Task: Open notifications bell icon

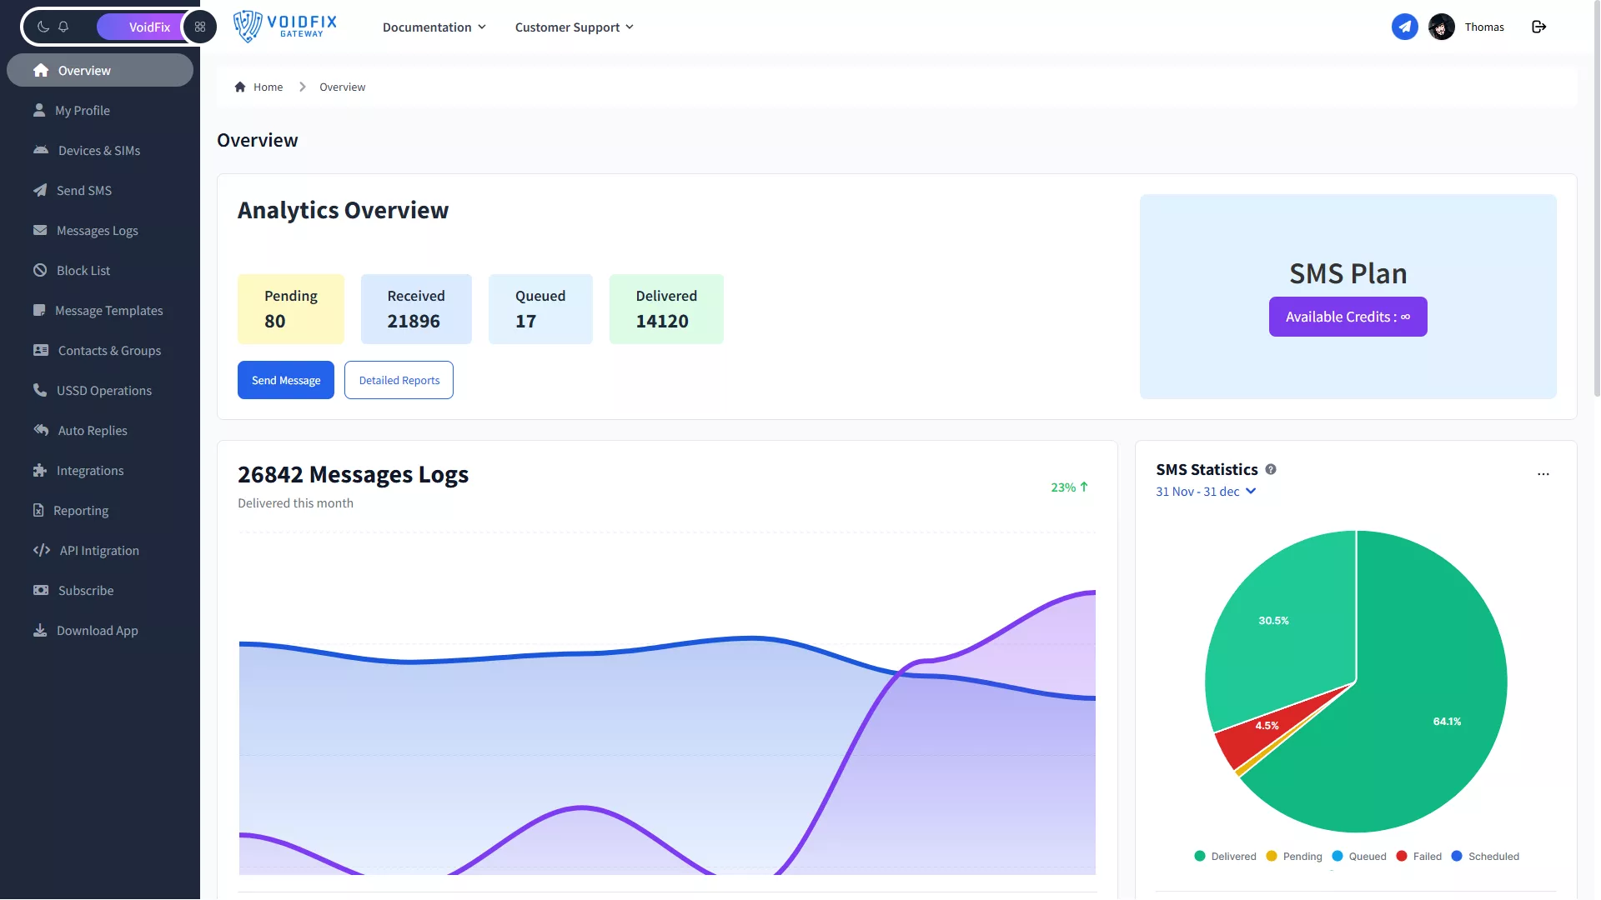Action: [63, 27]
